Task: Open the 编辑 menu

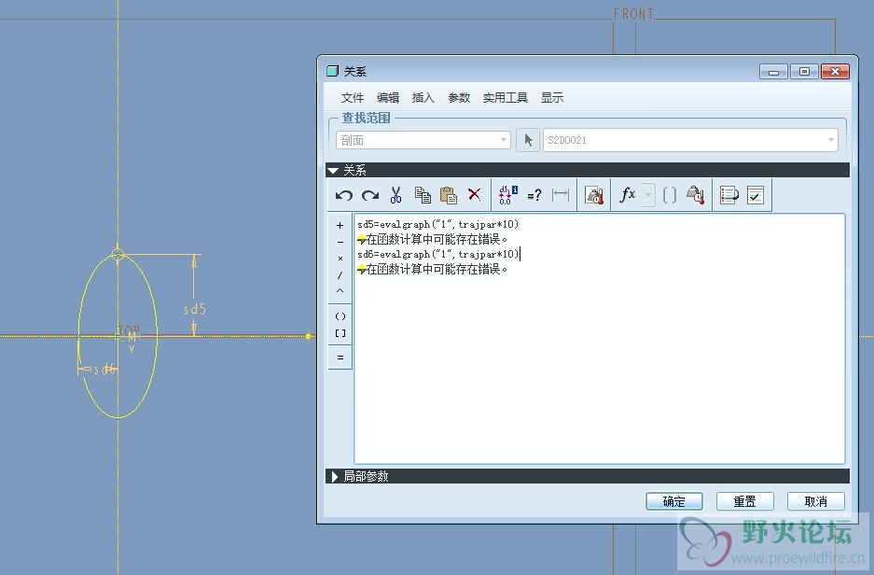Action: 388,98
